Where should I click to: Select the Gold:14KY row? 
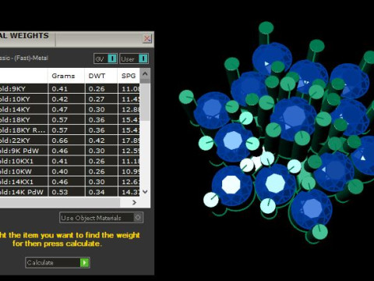click(x=69, y=109)
